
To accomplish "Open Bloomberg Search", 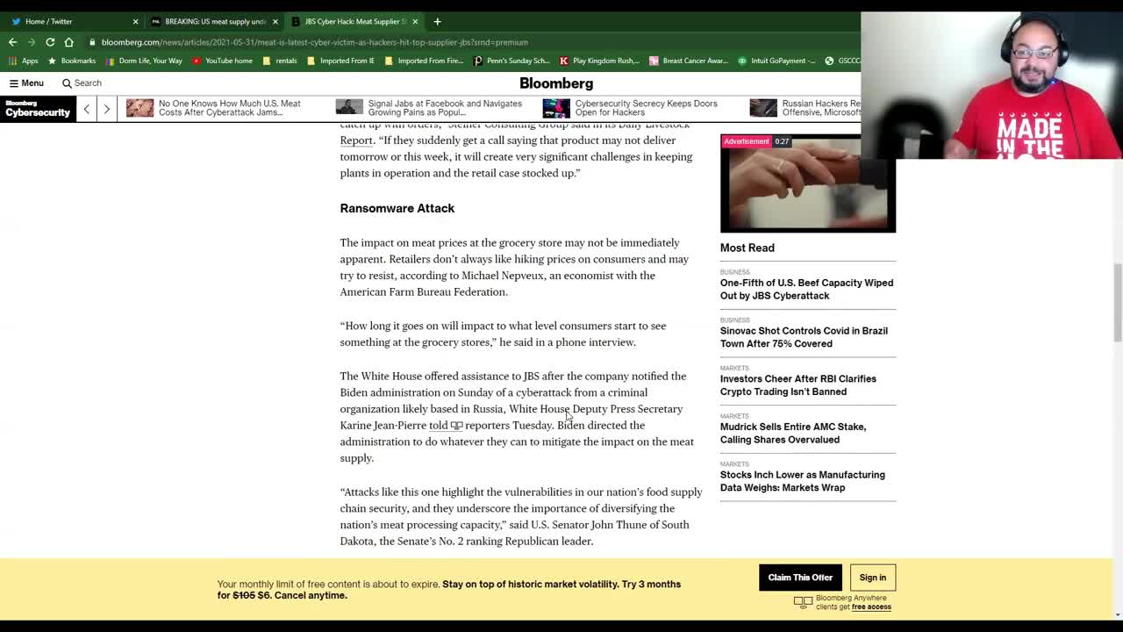I will coord(82,83).
